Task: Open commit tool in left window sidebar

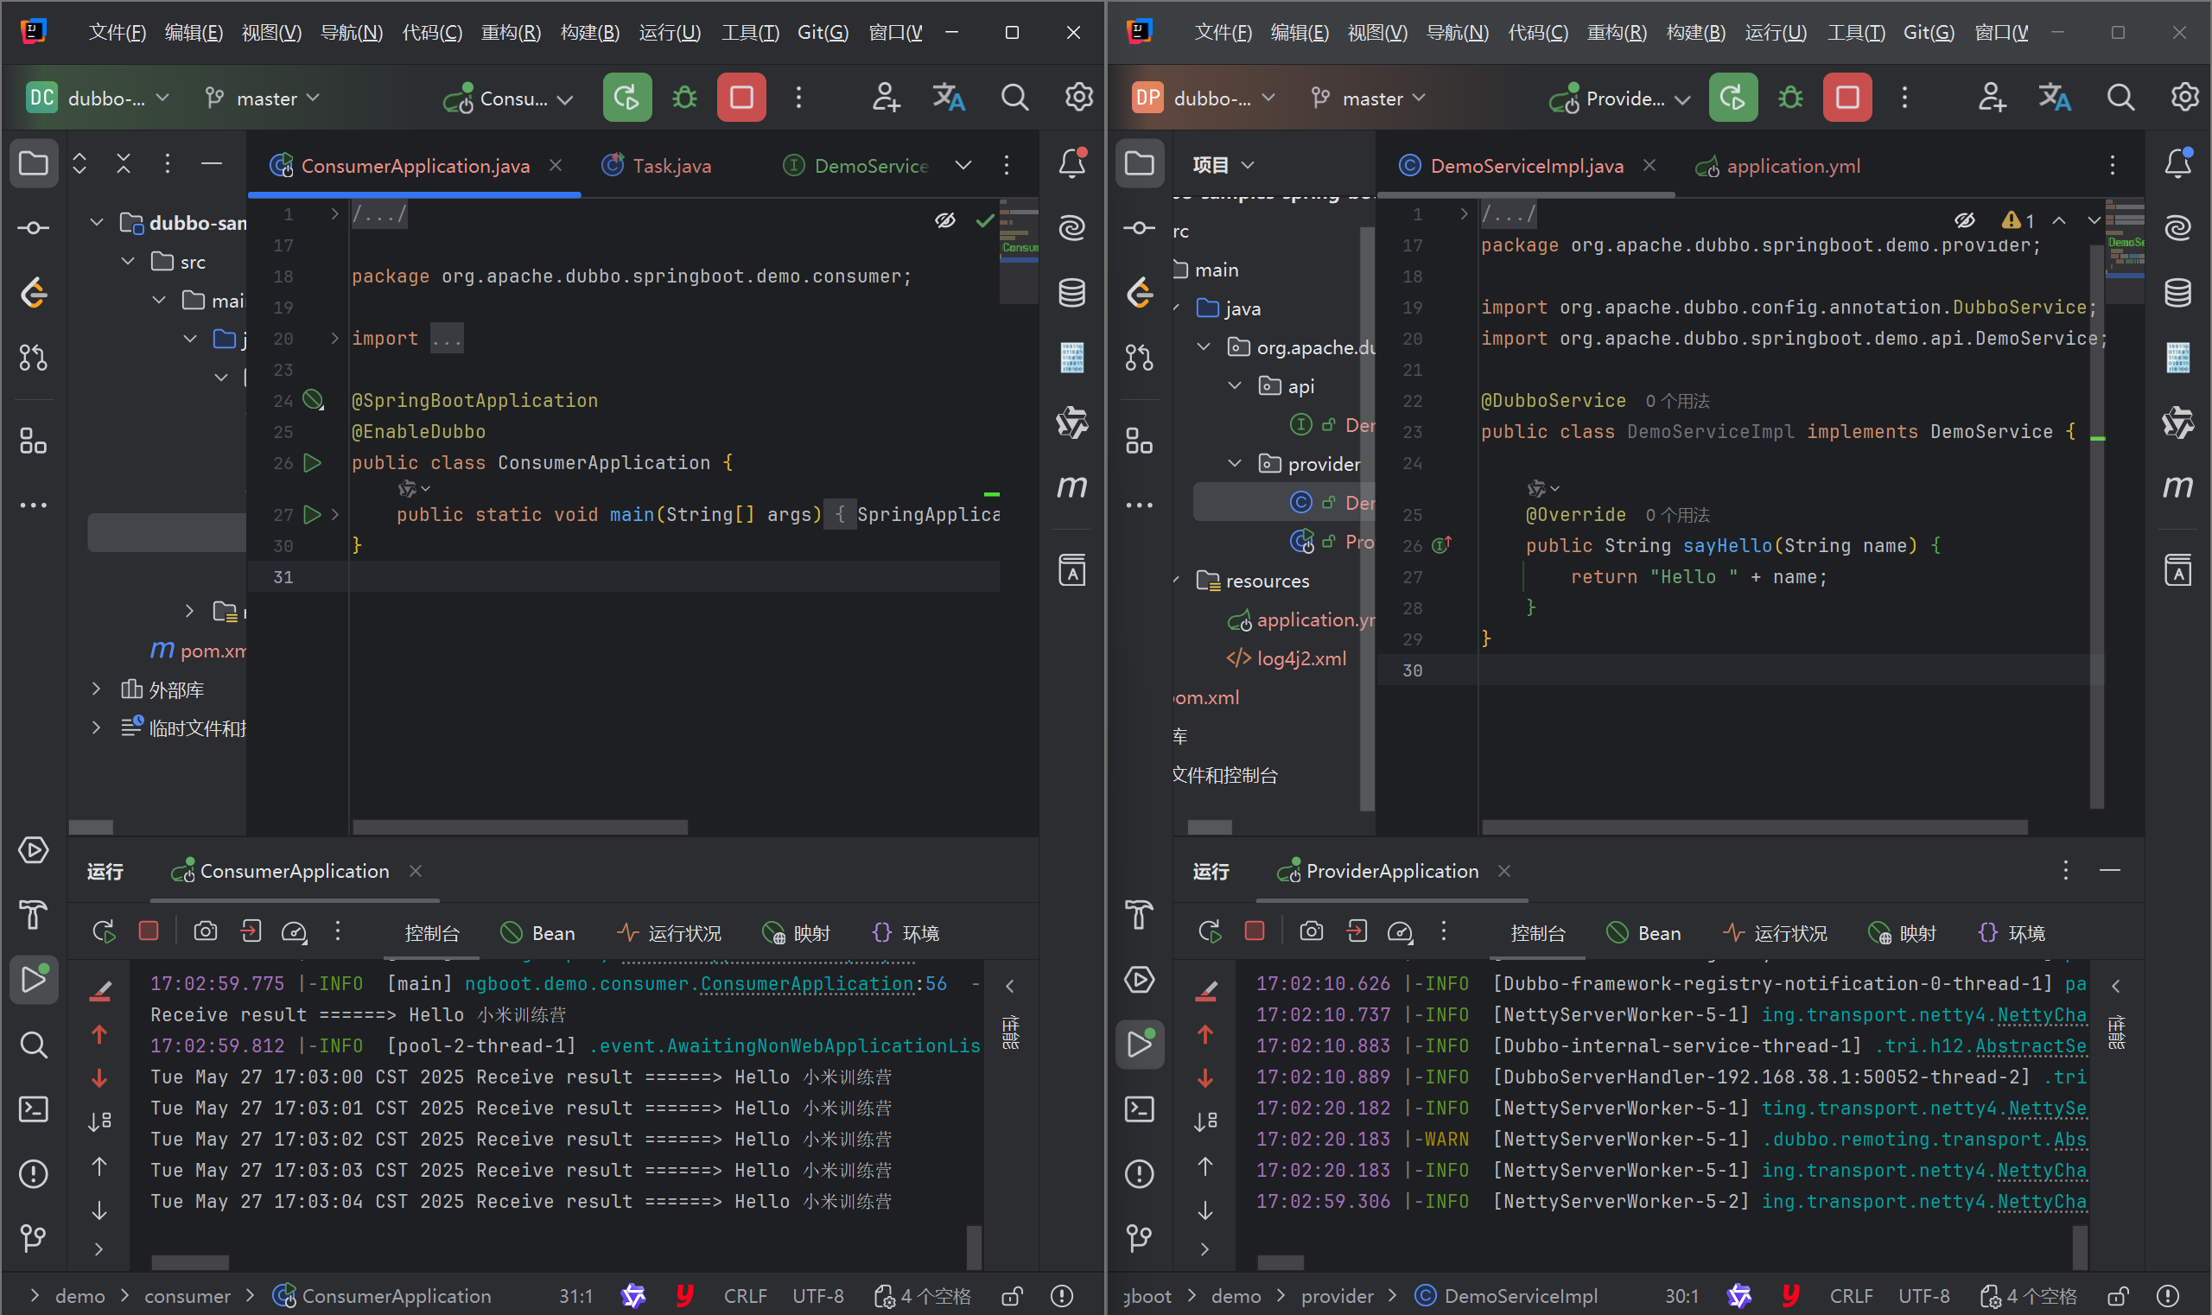Action: tap(34, 229)
